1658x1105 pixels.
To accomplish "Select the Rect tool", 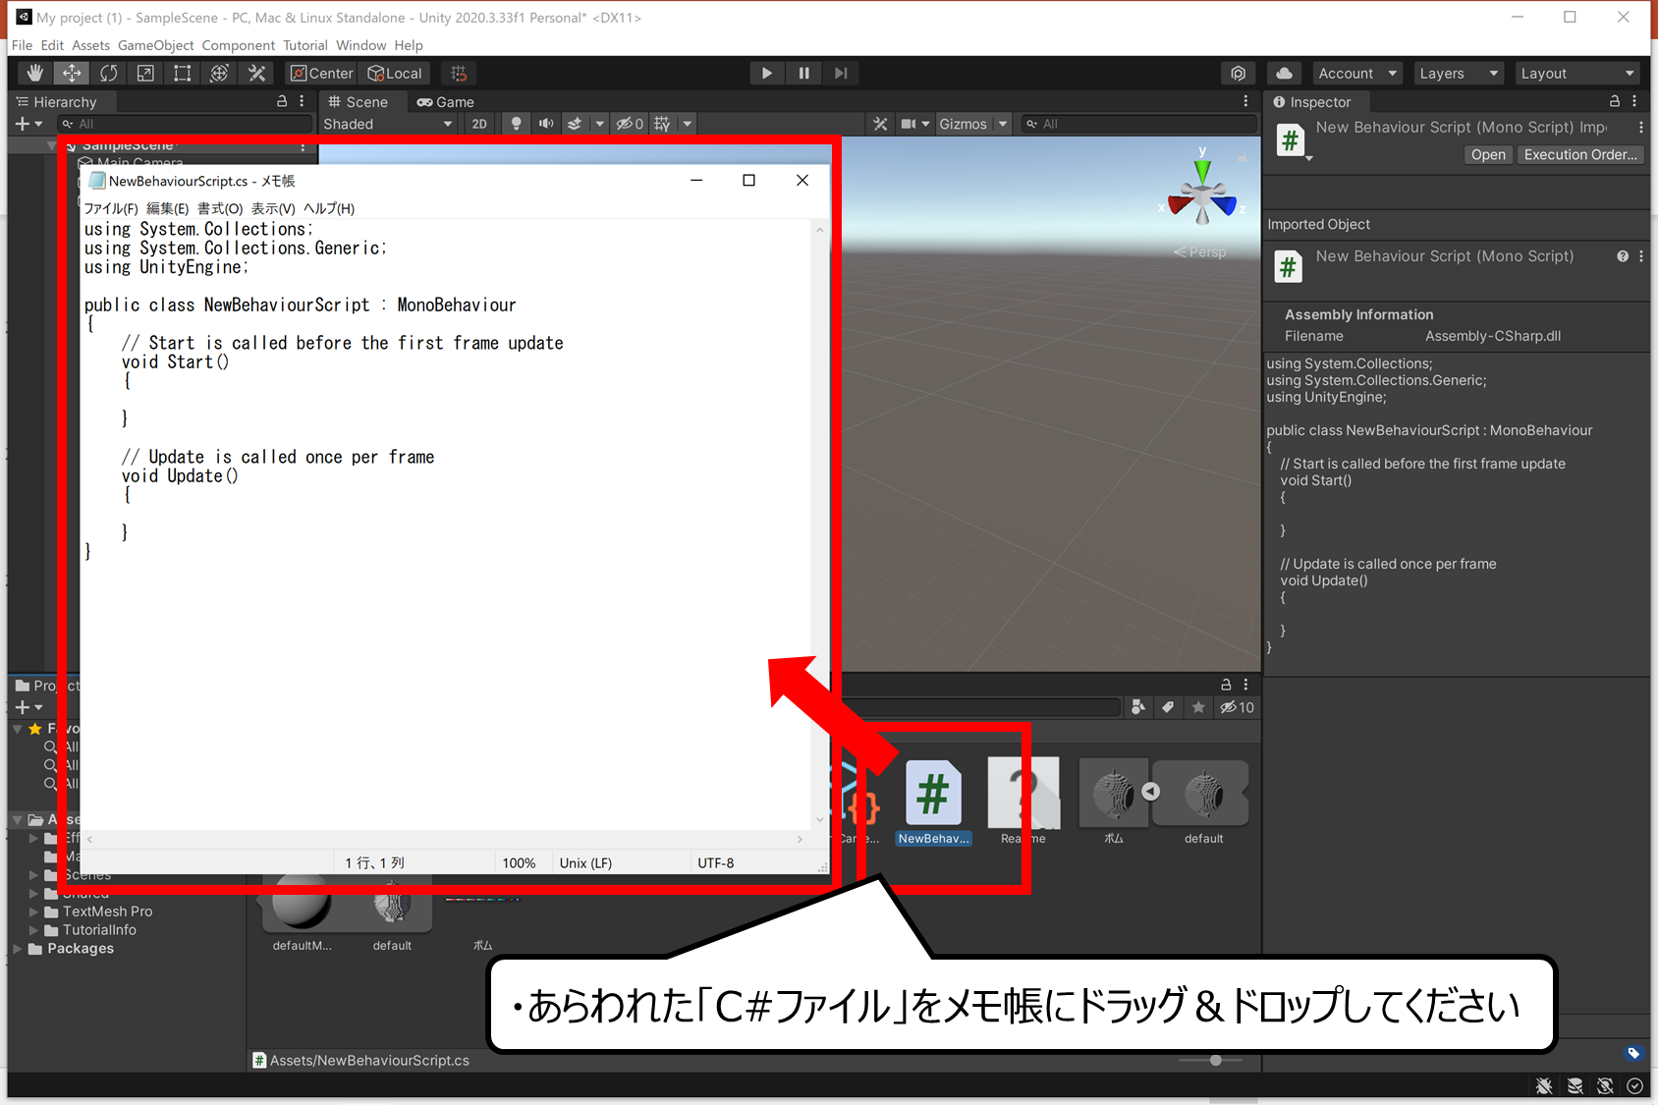I will pyautogui.click(x=183, y=73).
